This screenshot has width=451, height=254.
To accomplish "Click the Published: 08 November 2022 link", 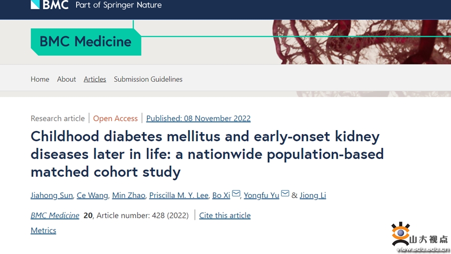I will (x=198, y=118).
